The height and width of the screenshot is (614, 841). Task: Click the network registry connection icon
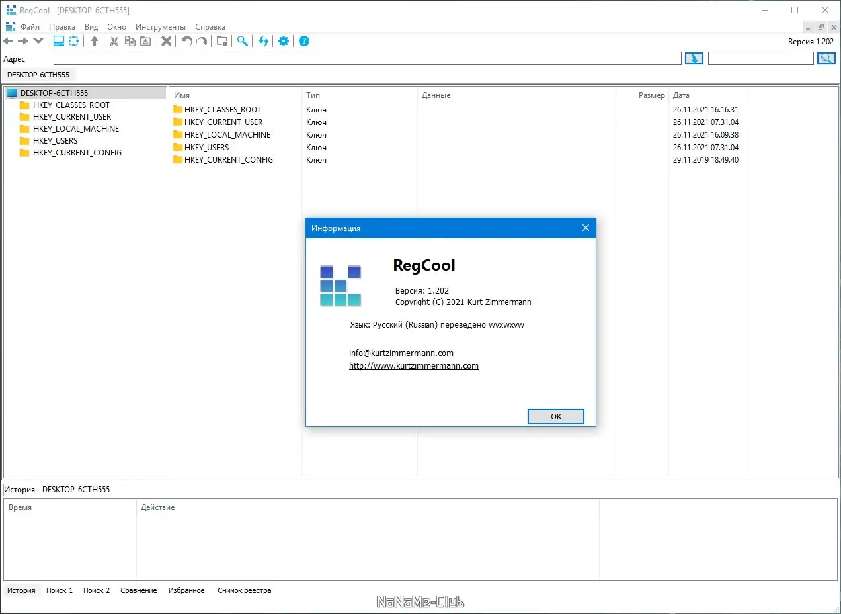[x=74, y=41]
